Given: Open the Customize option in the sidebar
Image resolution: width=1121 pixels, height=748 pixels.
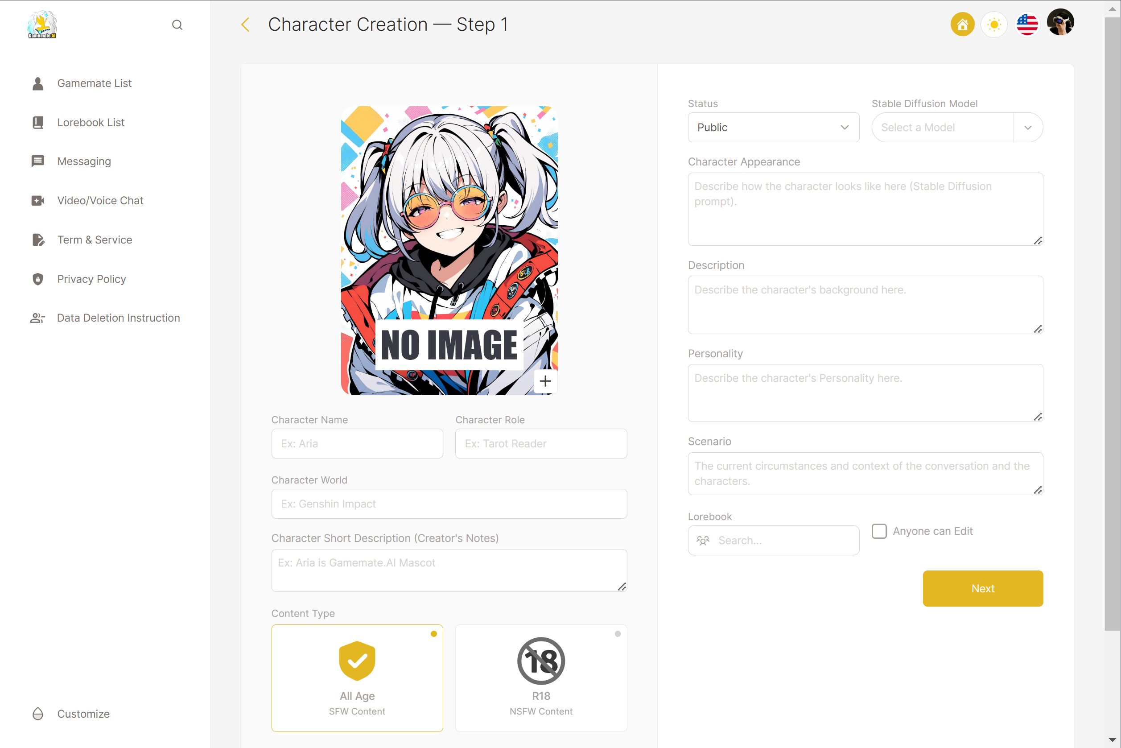Looking at the screenshot, I should (83, 714).
